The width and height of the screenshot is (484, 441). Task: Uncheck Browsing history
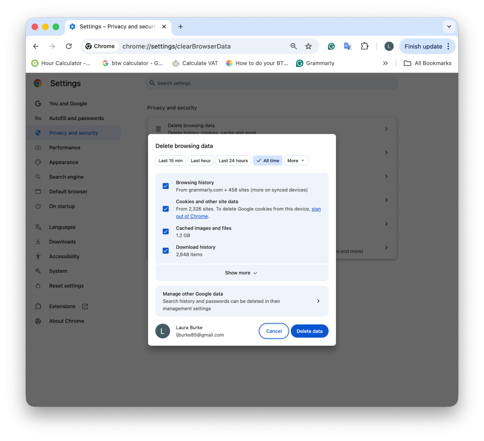[165, 186]
